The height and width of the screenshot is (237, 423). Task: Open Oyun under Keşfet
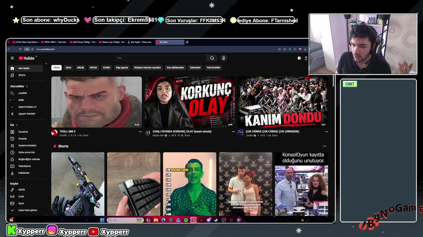25,203
